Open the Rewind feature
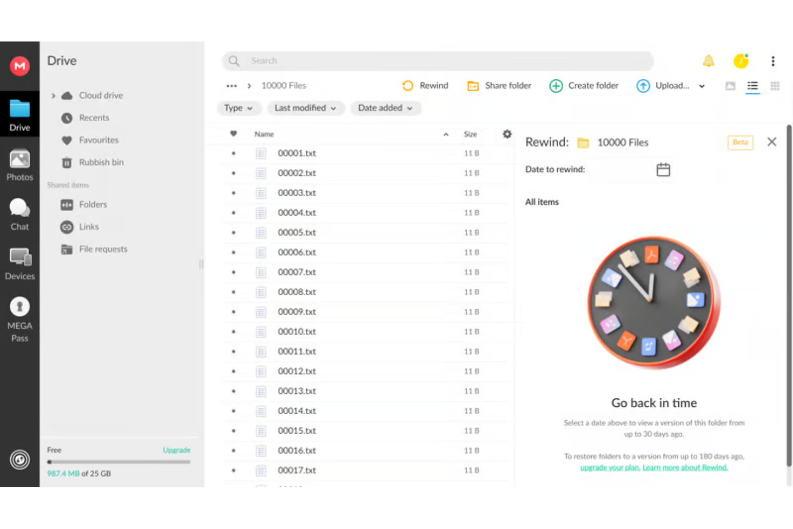793x529 pixels. (425, 85)
